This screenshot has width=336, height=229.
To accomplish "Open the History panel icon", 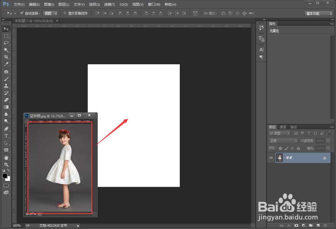I will (261, 27).
